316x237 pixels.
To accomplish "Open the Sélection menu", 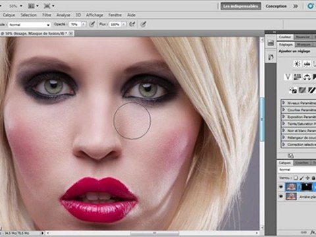I will [28, 15].
